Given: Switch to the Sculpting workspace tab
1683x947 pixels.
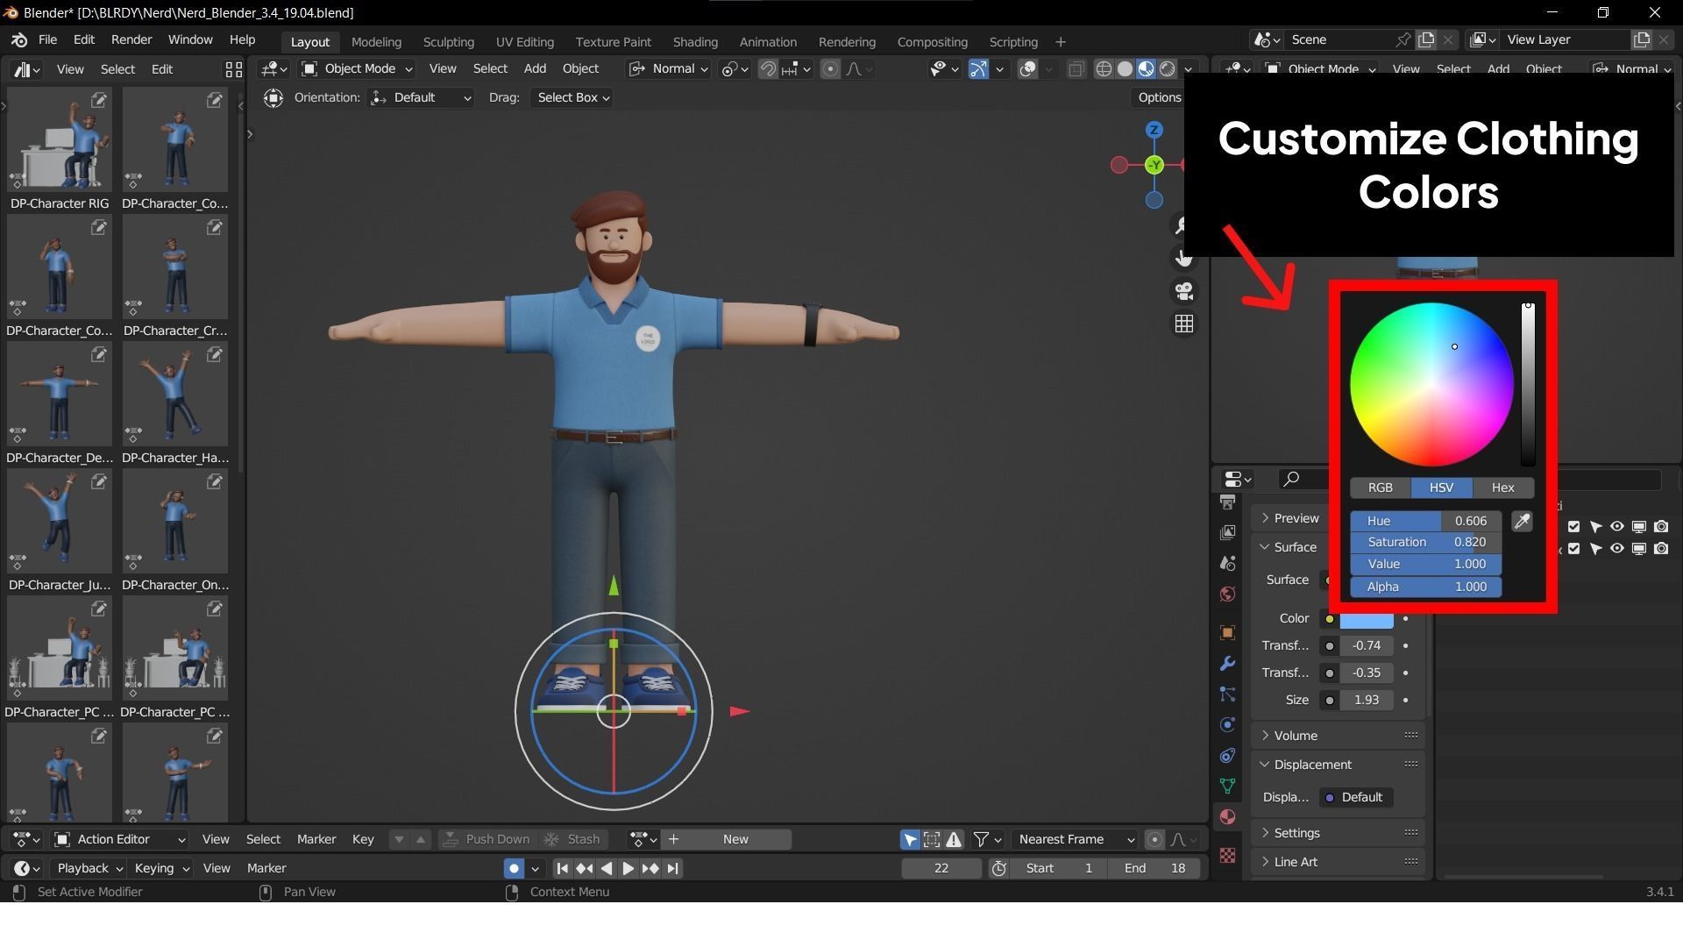Looking at the screenshot, I should (448, 42).
